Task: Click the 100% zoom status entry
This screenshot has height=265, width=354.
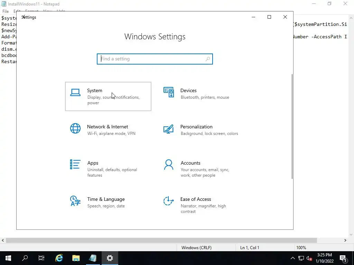Action: click(x=301, y=248)
